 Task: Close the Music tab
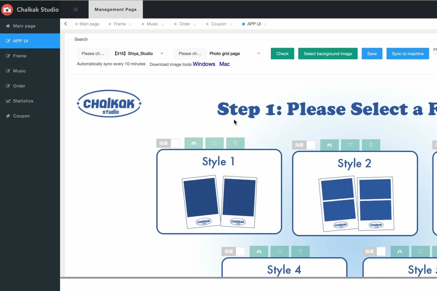[x=163, y=24]
